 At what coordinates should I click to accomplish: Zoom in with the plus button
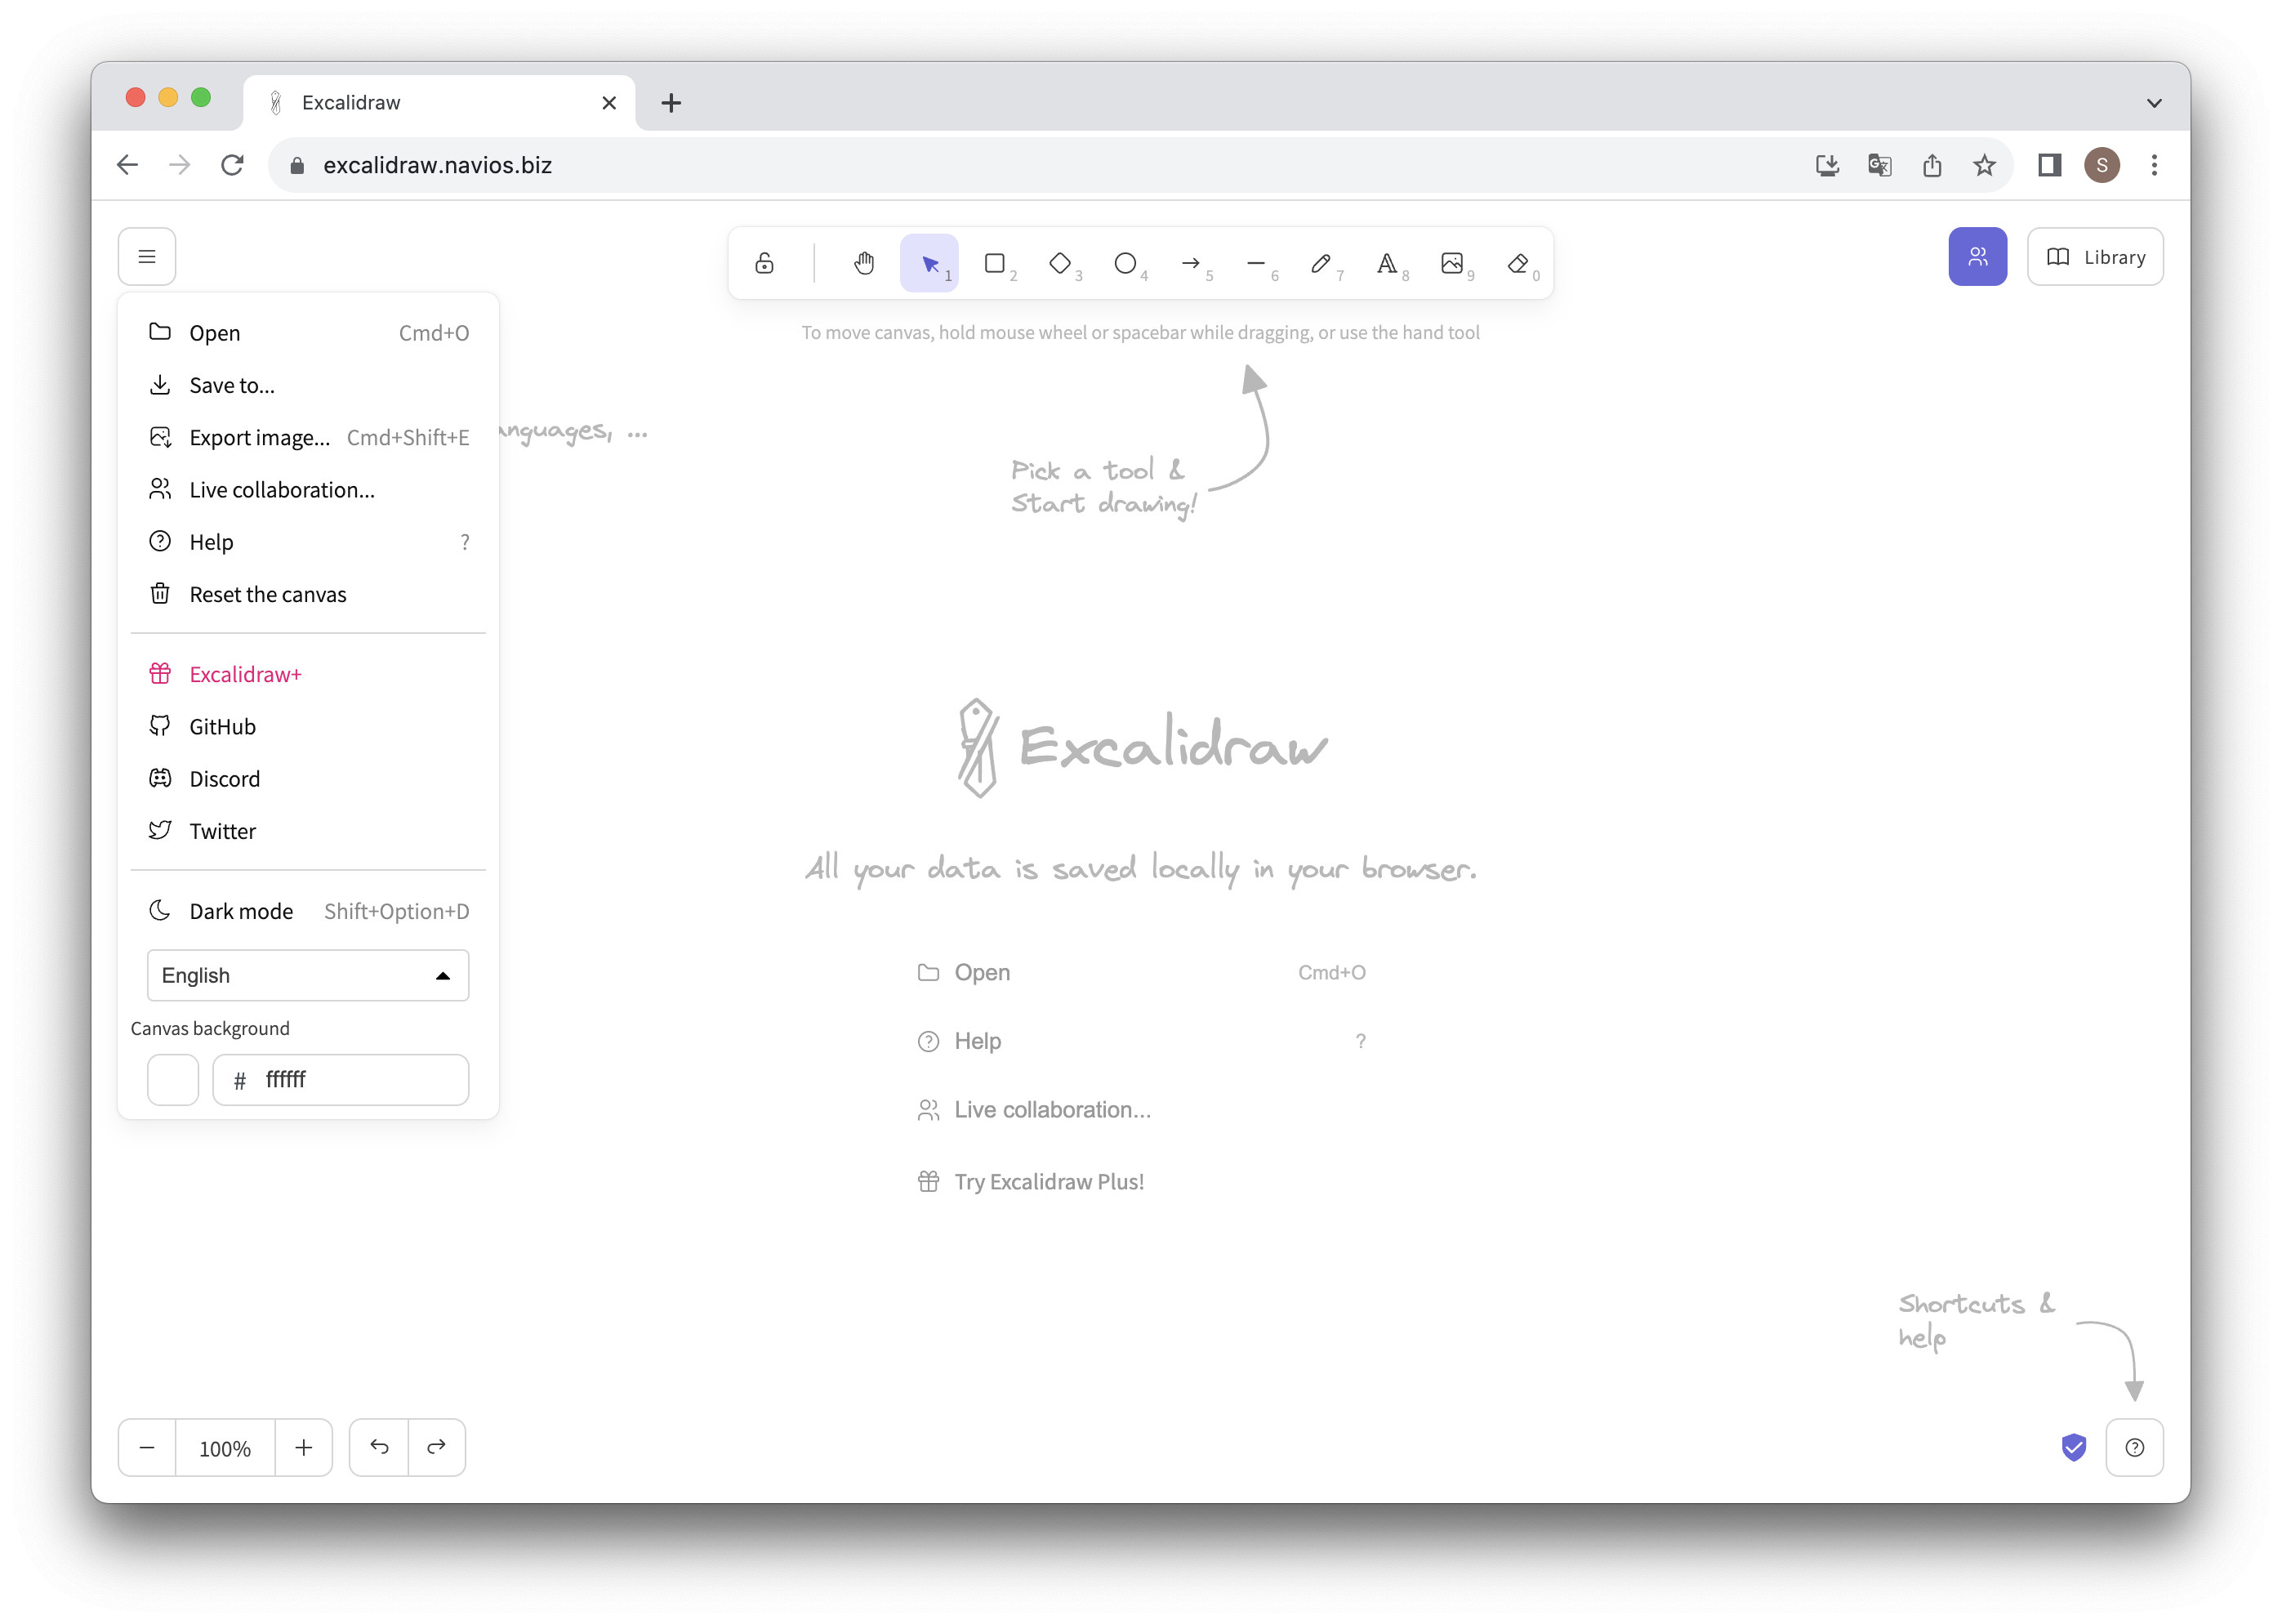304,1447
